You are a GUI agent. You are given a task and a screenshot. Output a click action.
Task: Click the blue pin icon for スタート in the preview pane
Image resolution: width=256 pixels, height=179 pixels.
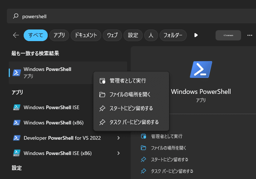tap(143, 159)
